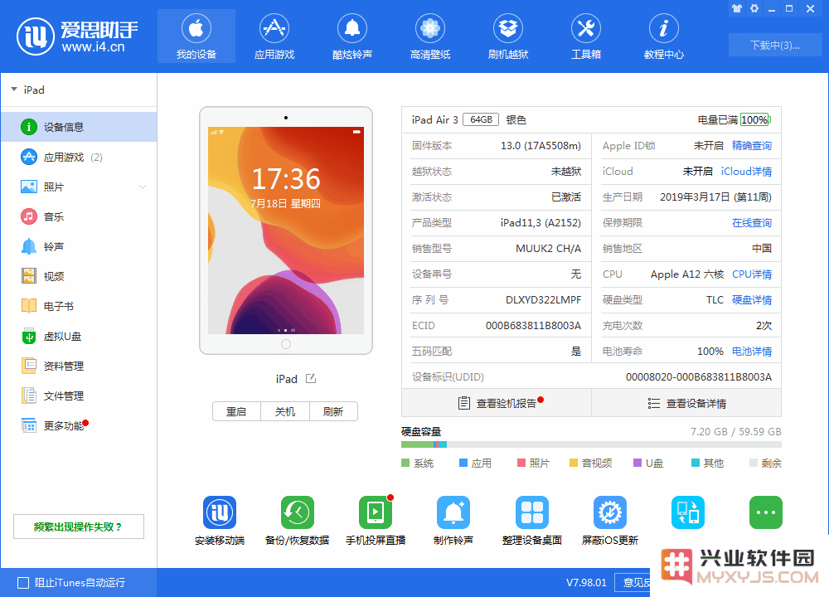Image resolution: width=829 pixels, height=597 pixels.
Task: Open the 我的设备 tab with the Apple icon
Action: pyautogui.click(x=196, y=36)
